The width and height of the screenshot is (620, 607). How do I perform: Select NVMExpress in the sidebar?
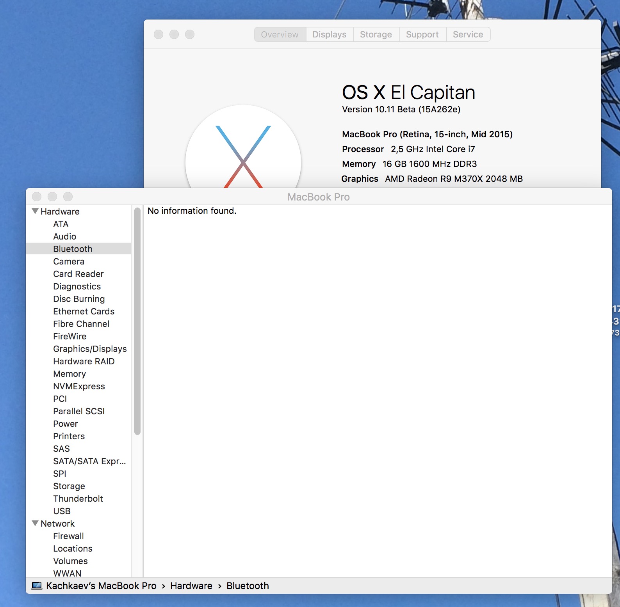point(79,386)
